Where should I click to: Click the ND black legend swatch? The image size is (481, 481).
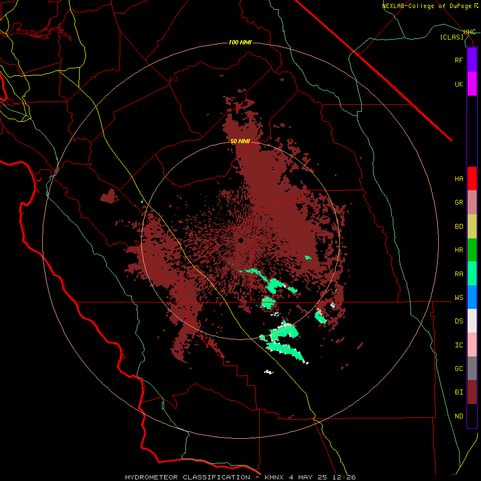point(472,416)
